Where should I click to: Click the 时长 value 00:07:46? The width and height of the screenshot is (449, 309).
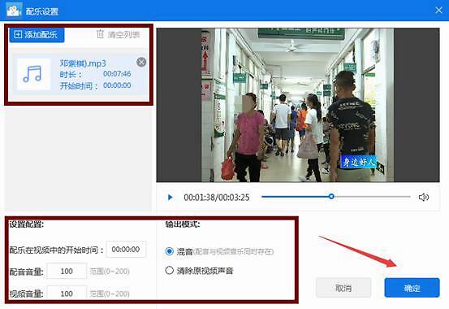[117, 74]
